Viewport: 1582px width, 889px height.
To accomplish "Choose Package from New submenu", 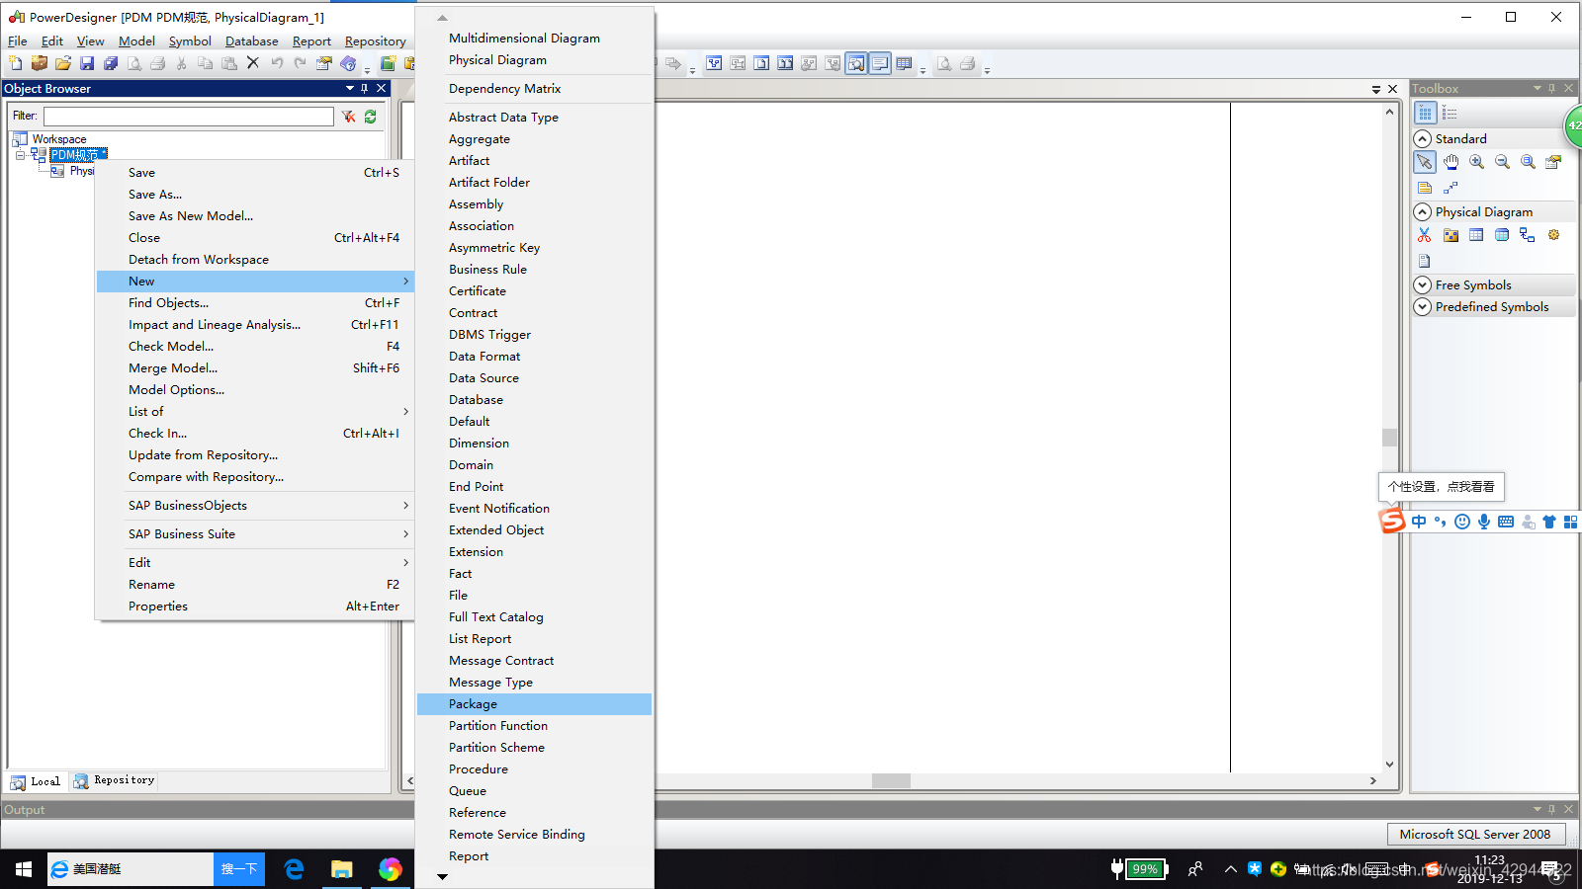I will click(534, 703).
